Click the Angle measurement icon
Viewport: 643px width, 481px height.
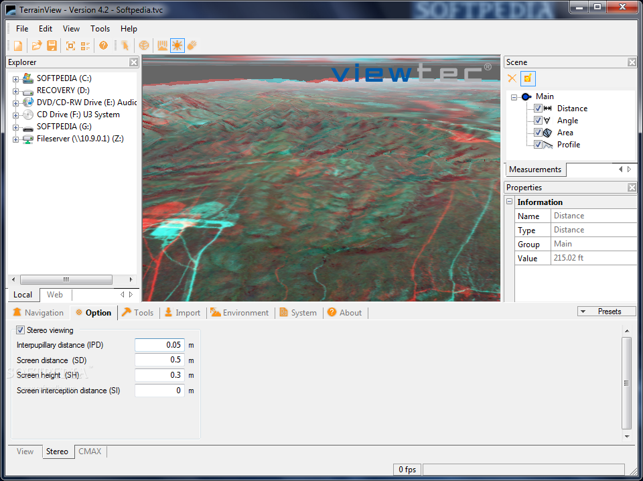547,121
